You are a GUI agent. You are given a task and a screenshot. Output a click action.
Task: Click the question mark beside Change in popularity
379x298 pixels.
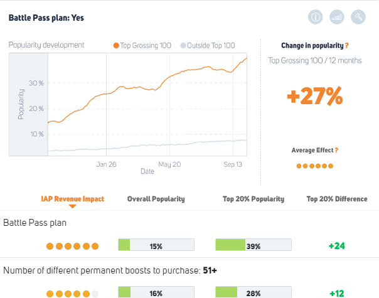coord(347,46)
